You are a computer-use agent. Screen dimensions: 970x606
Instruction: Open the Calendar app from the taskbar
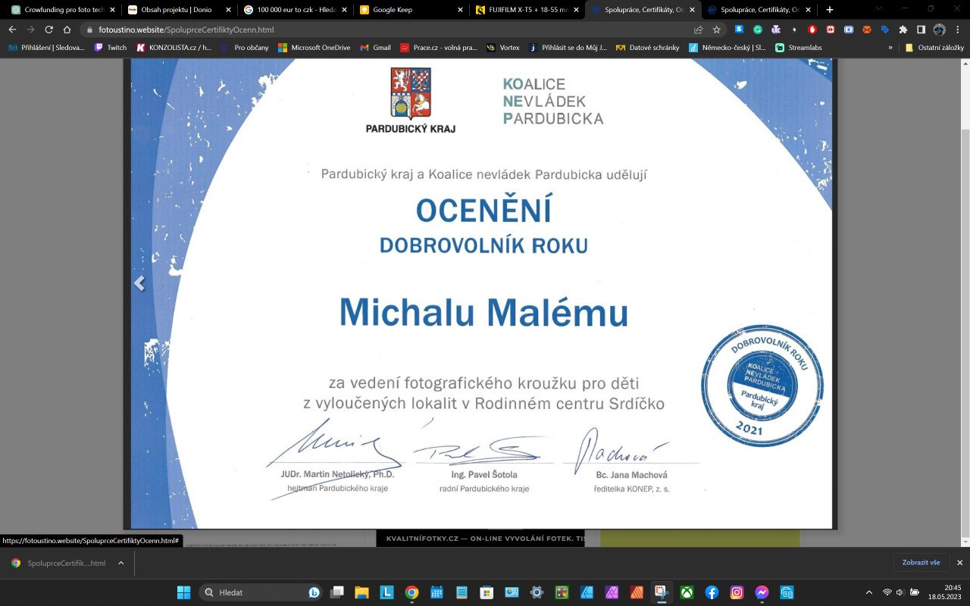[x=436, y=592]
